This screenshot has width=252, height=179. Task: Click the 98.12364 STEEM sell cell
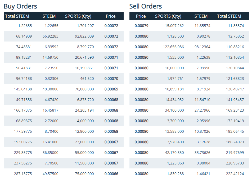pos(202,47)
